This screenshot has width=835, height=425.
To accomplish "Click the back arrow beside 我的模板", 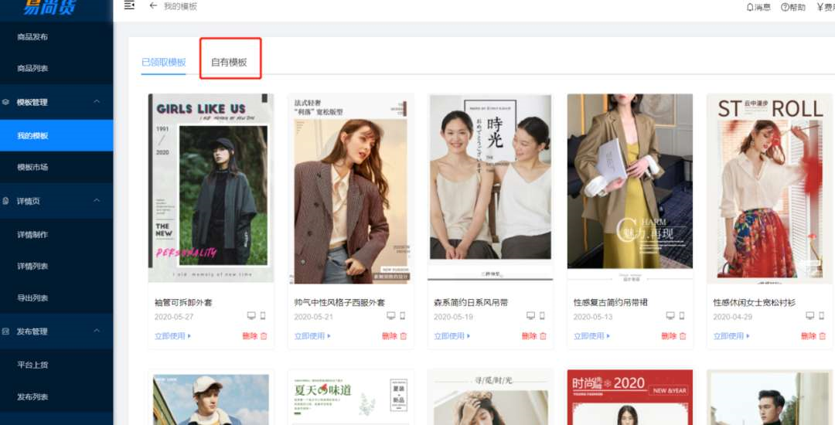I will (x=153, y=6).
